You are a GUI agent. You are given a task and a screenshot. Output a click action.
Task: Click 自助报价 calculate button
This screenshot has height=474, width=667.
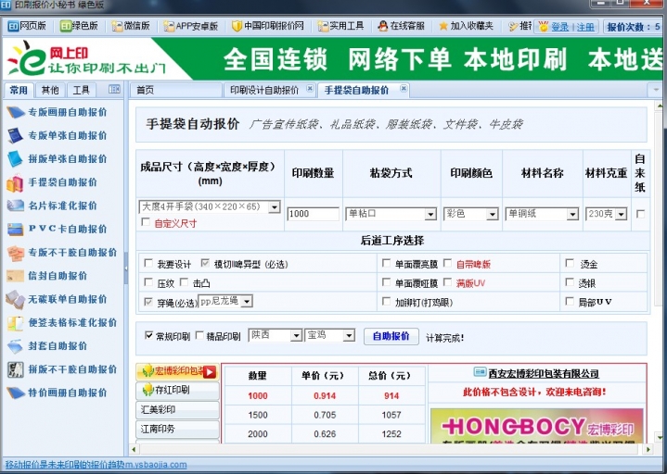pyautogui.click(x=391, y=336)
